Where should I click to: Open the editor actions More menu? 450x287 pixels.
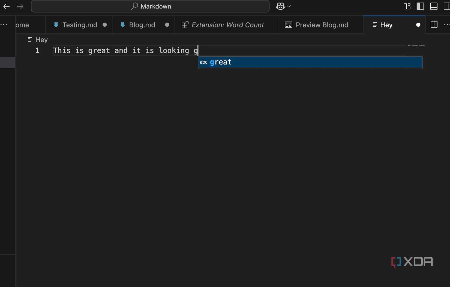[x=447, y=25]
